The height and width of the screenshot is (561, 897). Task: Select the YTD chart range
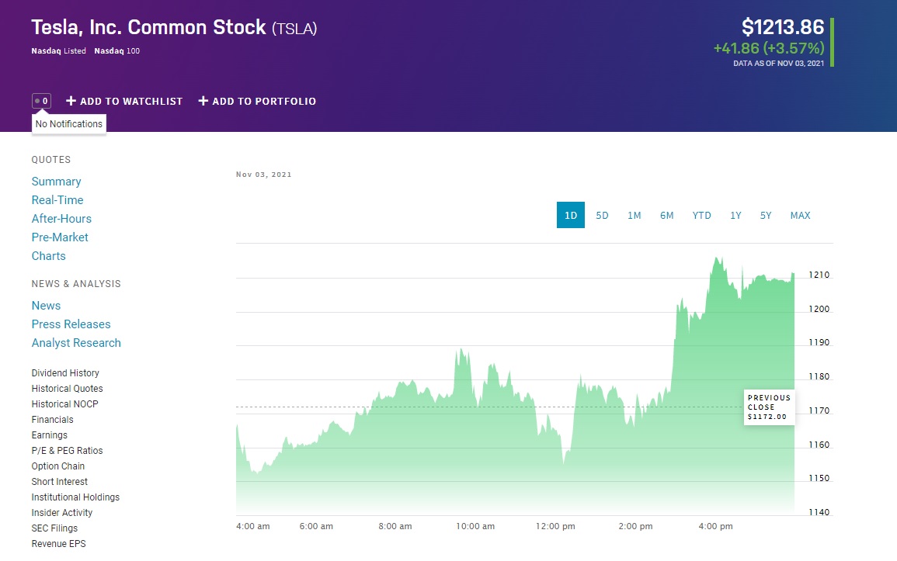click(701, 215)
